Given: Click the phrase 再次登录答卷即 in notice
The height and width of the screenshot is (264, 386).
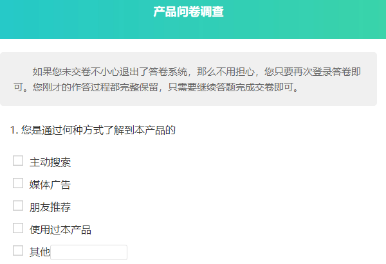Looking at the screenshot, I should coord(327,72).
